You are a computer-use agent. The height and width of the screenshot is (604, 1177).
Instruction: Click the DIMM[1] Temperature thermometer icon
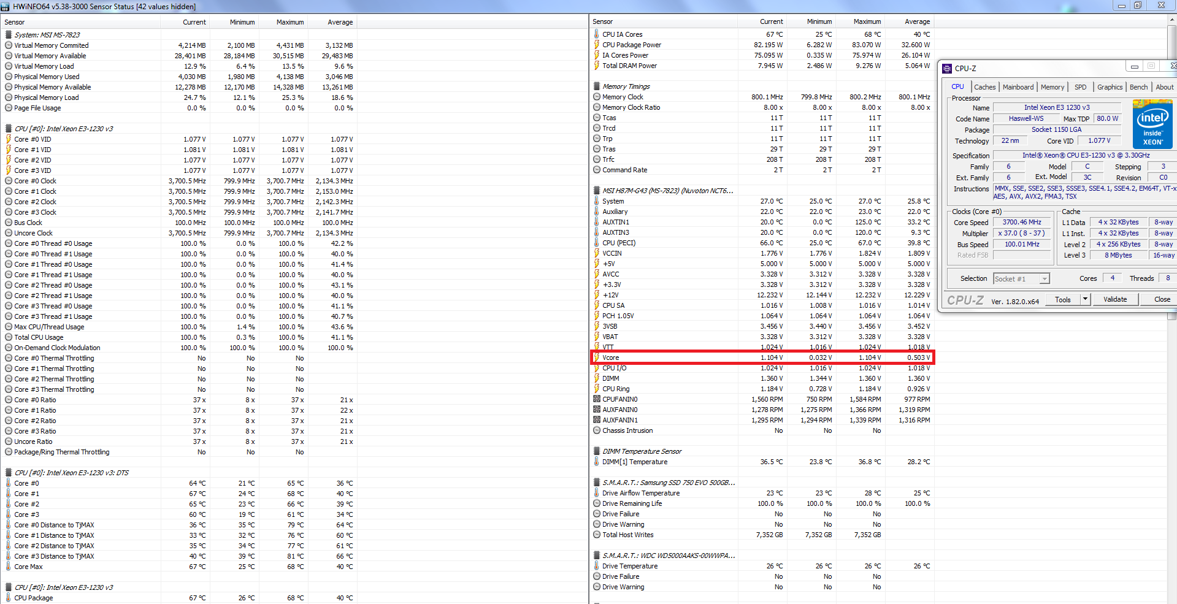click(x=597, y=462)
